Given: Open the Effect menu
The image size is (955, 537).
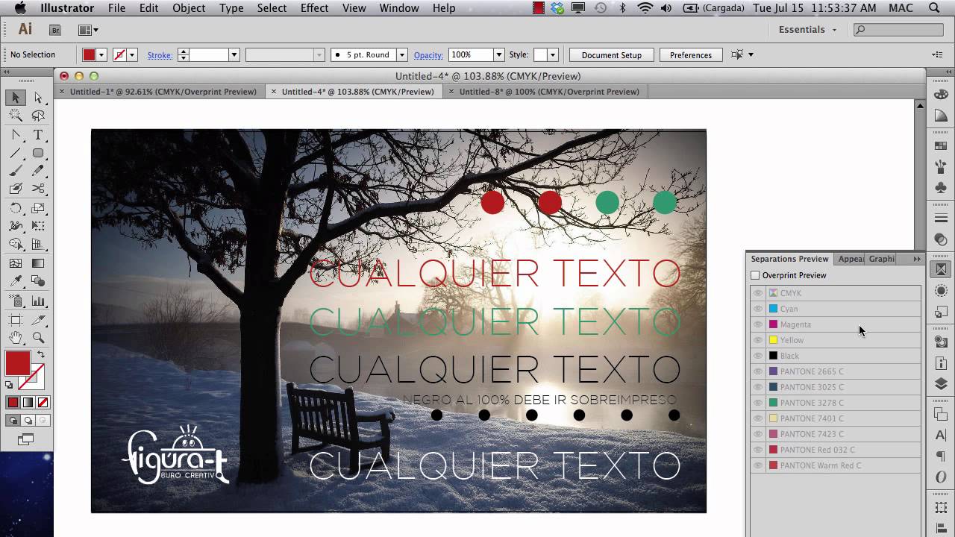Looking at the screenshot, I should coord(314,8).
